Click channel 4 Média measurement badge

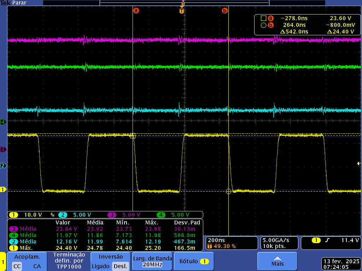[13, 235]
